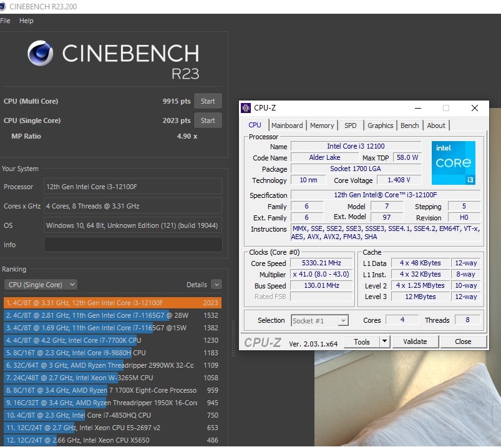Screen dimensions: 501x447
Task: Click the Threads value 8 in CPU-Z
Action: click(467, 320)
